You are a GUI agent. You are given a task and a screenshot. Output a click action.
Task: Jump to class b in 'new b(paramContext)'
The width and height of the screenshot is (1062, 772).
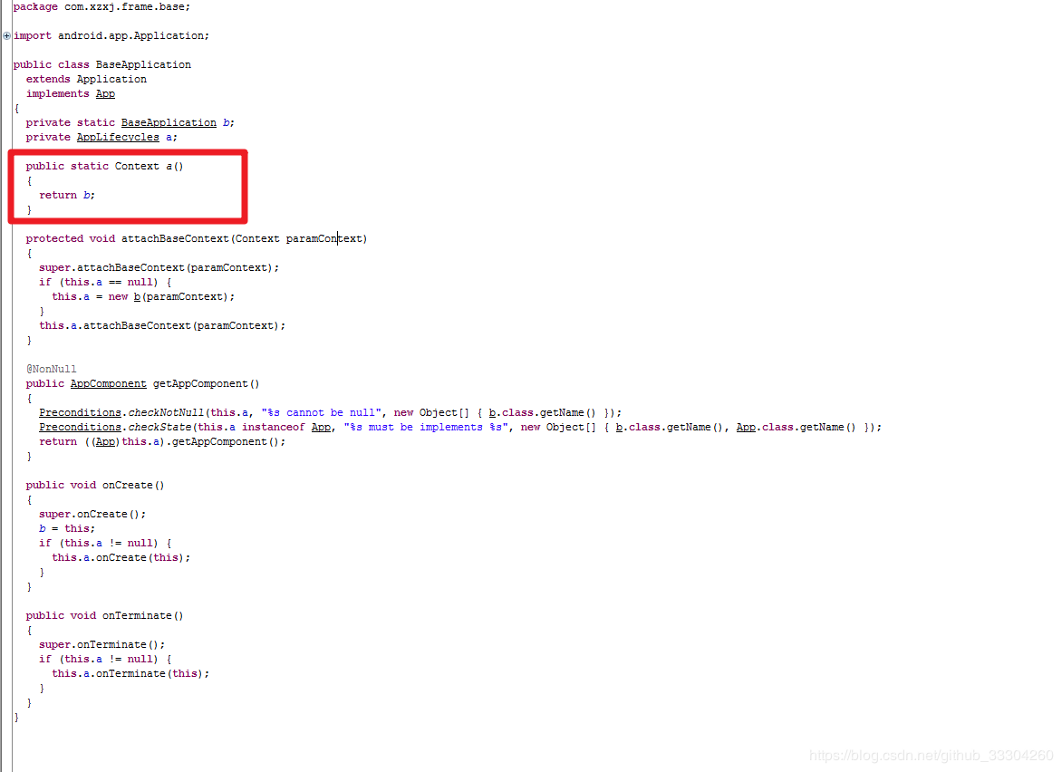point(138,296)
